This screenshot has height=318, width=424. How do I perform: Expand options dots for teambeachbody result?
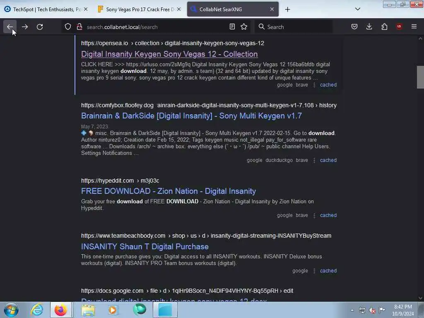tap(314, 271)
